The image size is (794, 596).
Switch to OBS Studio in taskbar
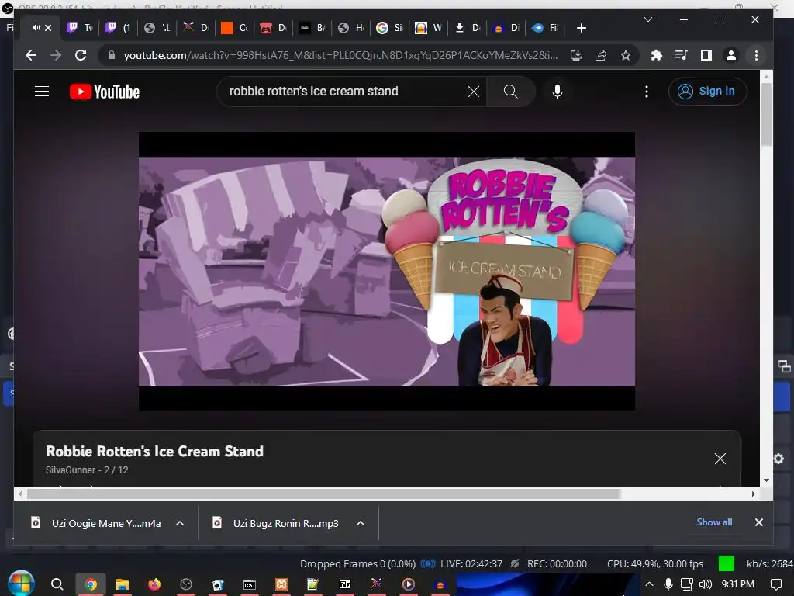click(x=186, y=584)
